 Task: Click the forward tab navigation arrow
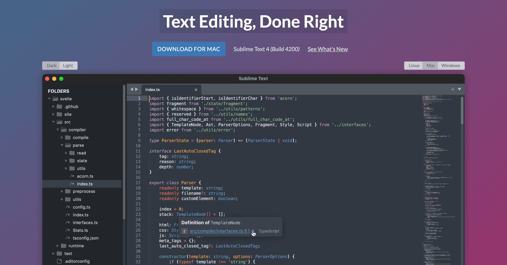(x=137, y=89)
